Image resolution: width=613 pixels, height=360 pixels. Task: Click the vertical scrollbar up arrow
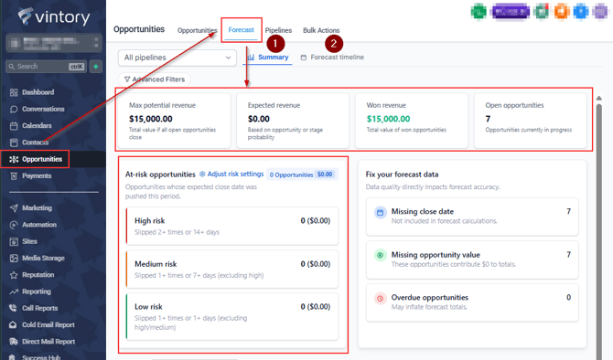coord(599,99)
